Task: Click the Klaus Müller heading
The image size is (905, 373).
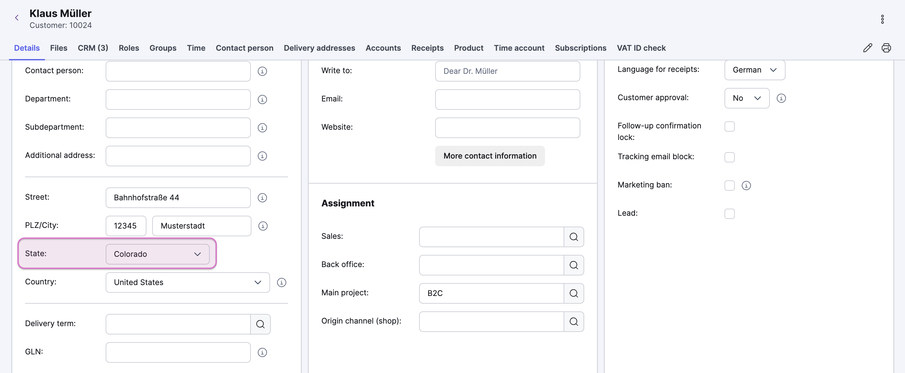Action: pos(60,13)
